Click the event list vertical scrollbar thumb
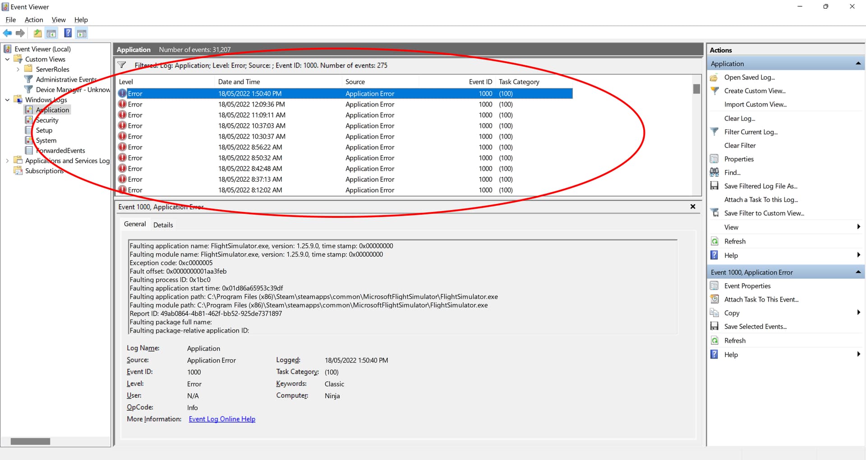Screen dimensions: 866x460 click(697, 89)
